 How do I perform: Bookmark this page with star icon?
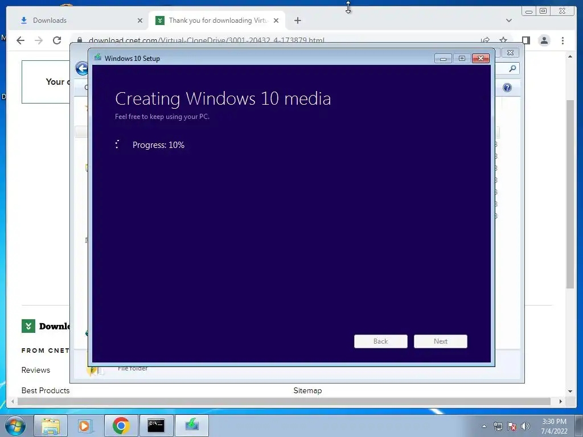pos(503,40)
